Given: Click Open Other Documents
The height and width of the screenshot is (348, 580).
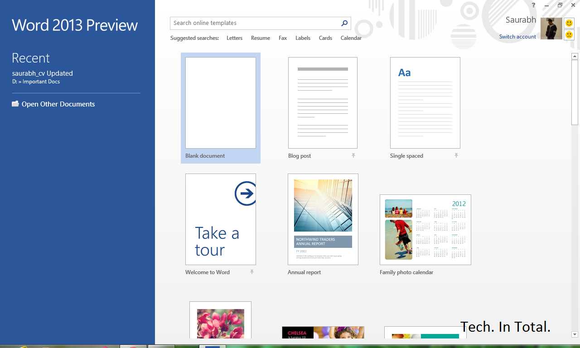Looking at the screenshot, I should point(58,104).
